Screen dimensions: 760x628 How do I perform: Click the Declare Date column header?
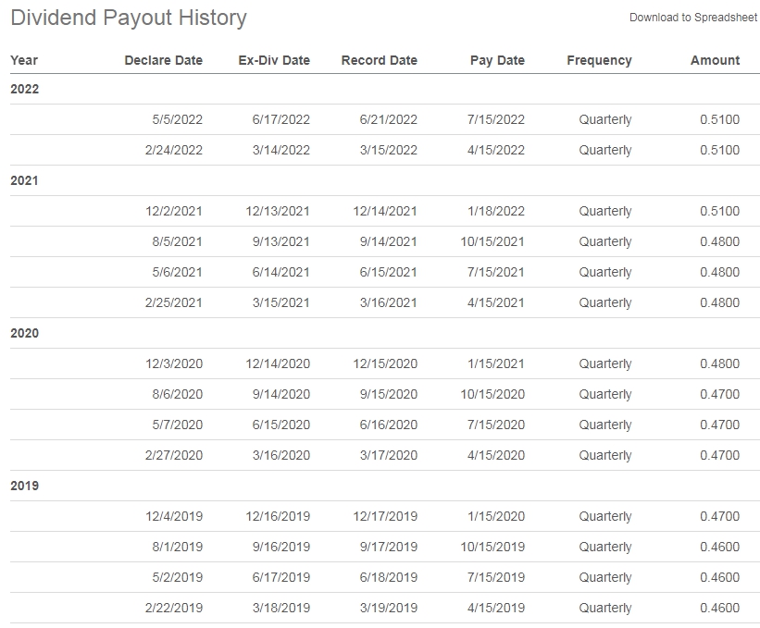(163, 60)
